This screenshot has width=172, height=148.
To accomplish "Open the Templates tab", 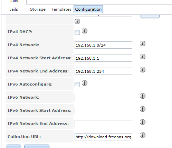I will [x=61, y=9].
